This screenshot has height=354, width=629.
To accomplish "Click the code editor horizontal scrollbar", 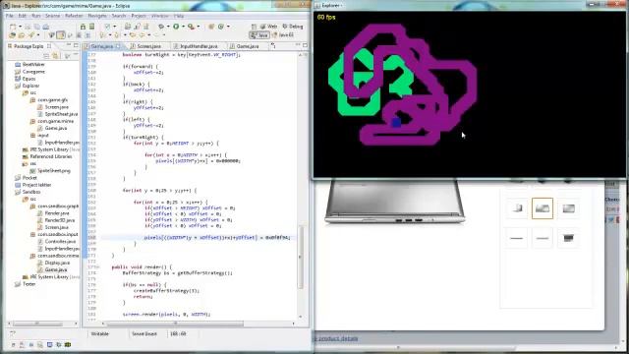I will click(x=175, y=324).
